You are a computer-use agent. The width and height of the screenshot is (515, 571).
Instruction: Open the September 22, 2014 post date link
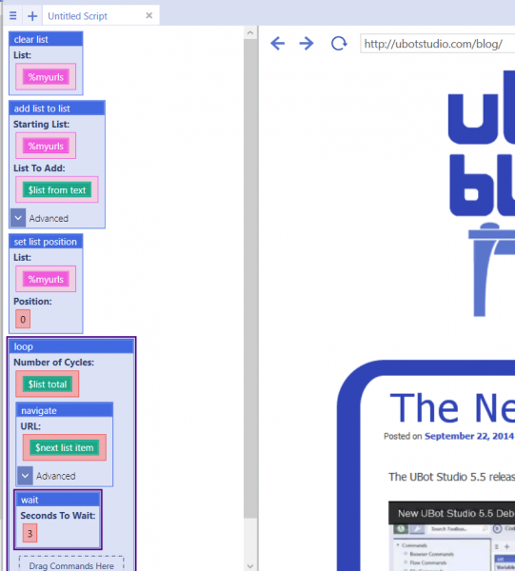click(469, 436)
